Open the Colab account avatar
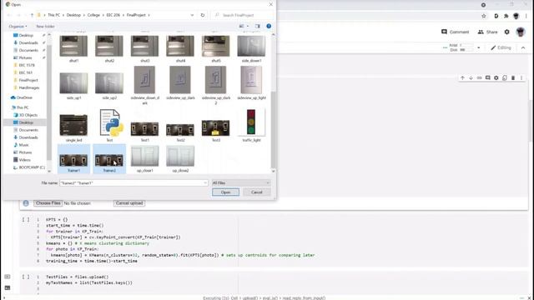Image resolution: width=534 pixels, height=300 pixels. coord(521,32)
